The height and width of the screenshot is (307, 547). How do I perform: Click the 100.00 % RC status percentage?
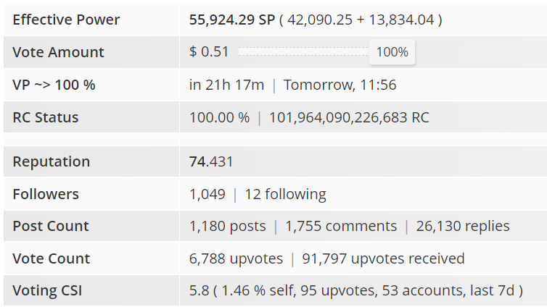[x=219, y=117]
